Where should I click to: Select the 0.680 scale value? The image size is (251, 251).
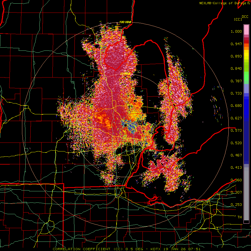click(236, 106)
